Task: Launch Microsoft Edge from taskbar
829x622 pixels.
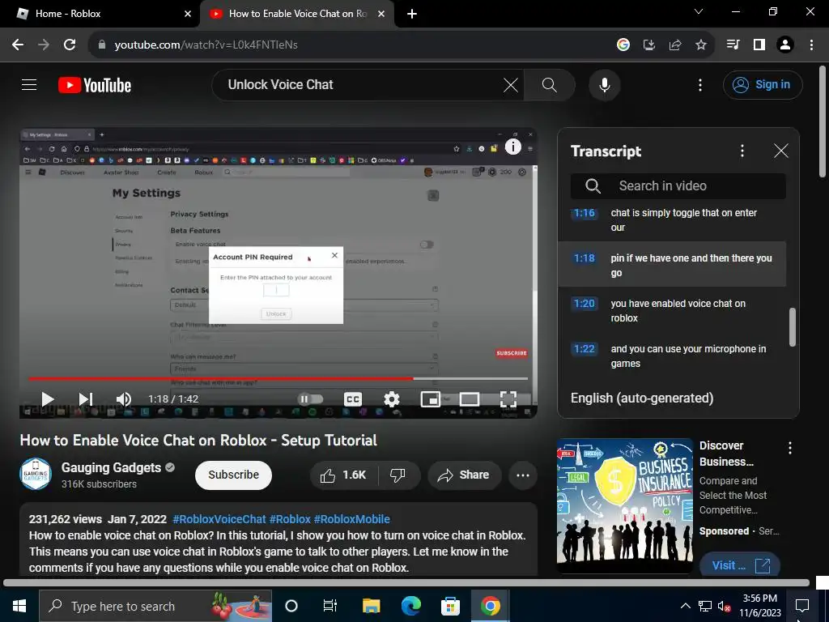Action: tap(410, 606)
